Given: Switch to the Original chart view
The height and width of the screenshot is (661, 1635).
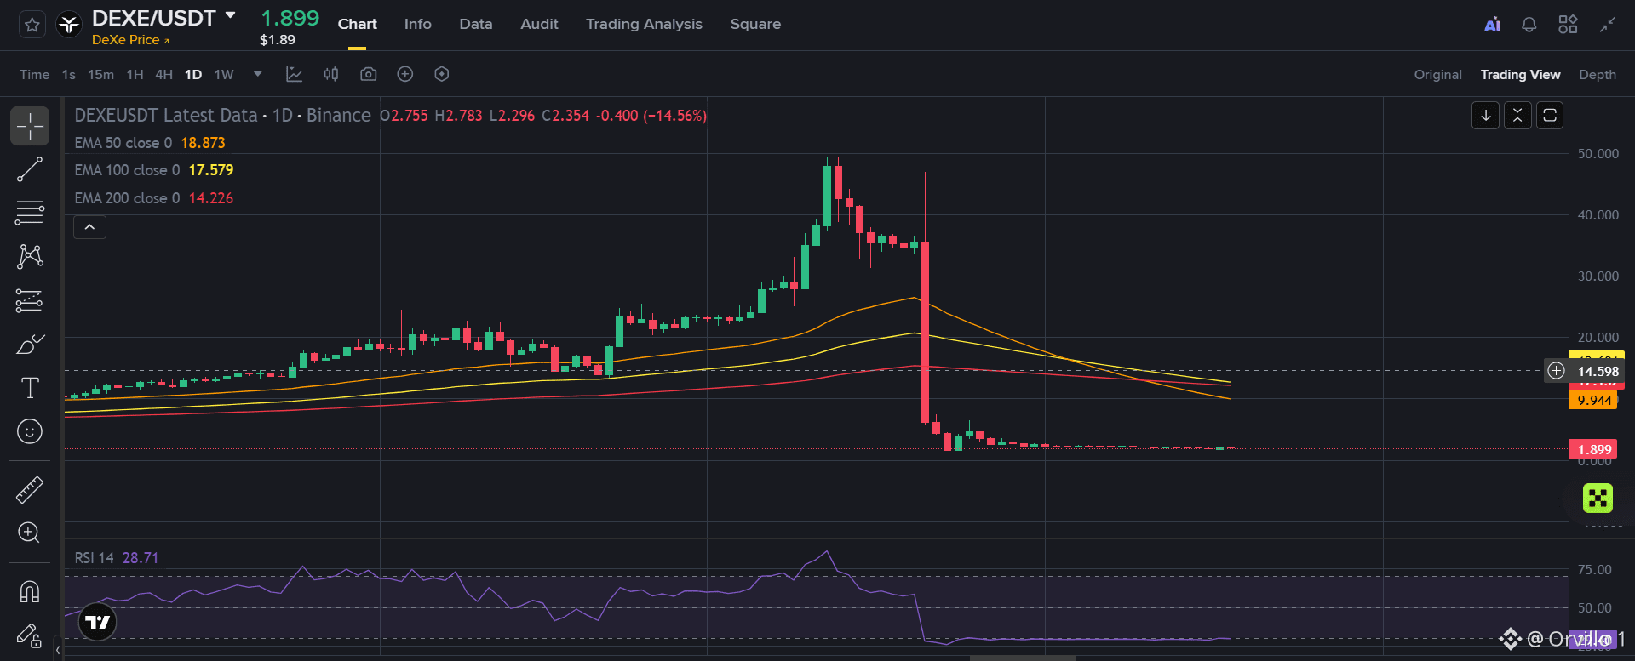Looking at the screenshot, I should pos(1437,75).
